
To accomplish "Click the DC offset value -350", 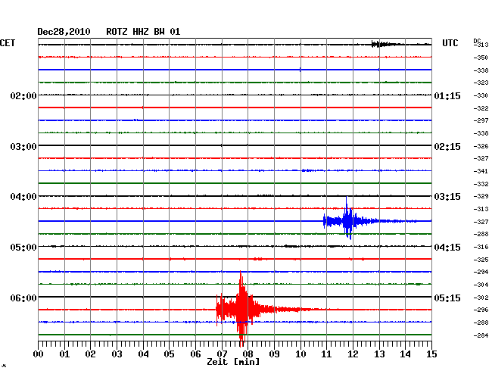I will pyautogui.click(x=481, y=58).
